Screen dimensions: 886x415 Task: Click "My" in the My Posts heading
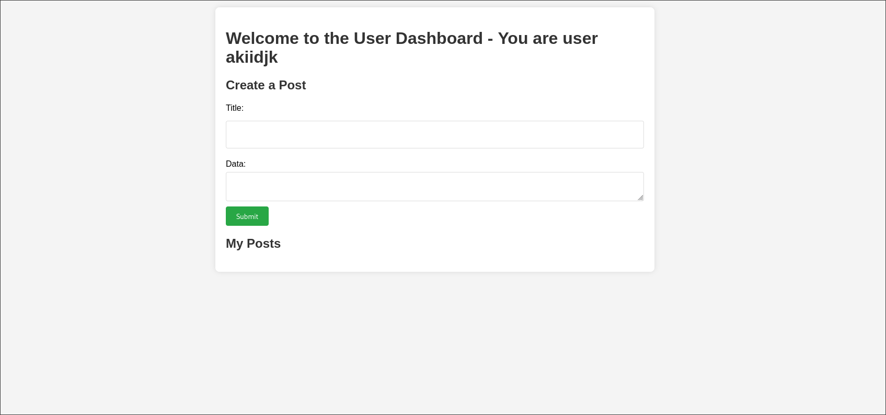[x=235, y=244]
